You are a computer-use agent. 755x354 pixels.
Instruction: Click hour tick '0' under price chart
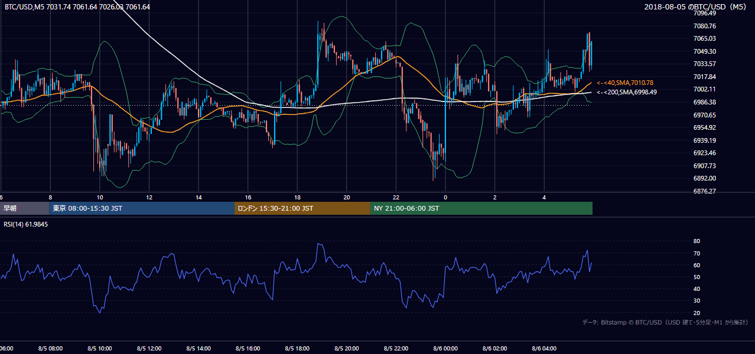point(445,198)
